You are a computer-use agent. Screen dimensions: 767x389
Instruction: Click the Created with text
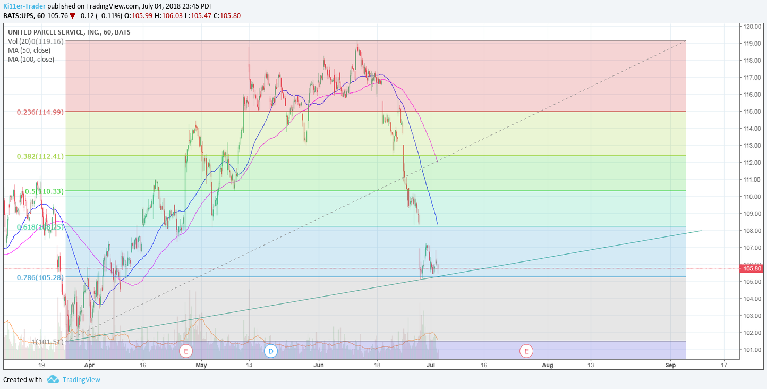pos(22,379)
